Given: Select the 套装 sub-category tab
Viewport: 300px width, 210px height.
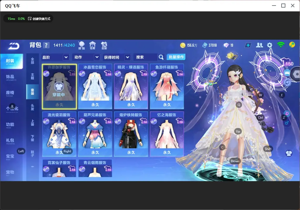Looking at the screenshot, I should [32, 92].
